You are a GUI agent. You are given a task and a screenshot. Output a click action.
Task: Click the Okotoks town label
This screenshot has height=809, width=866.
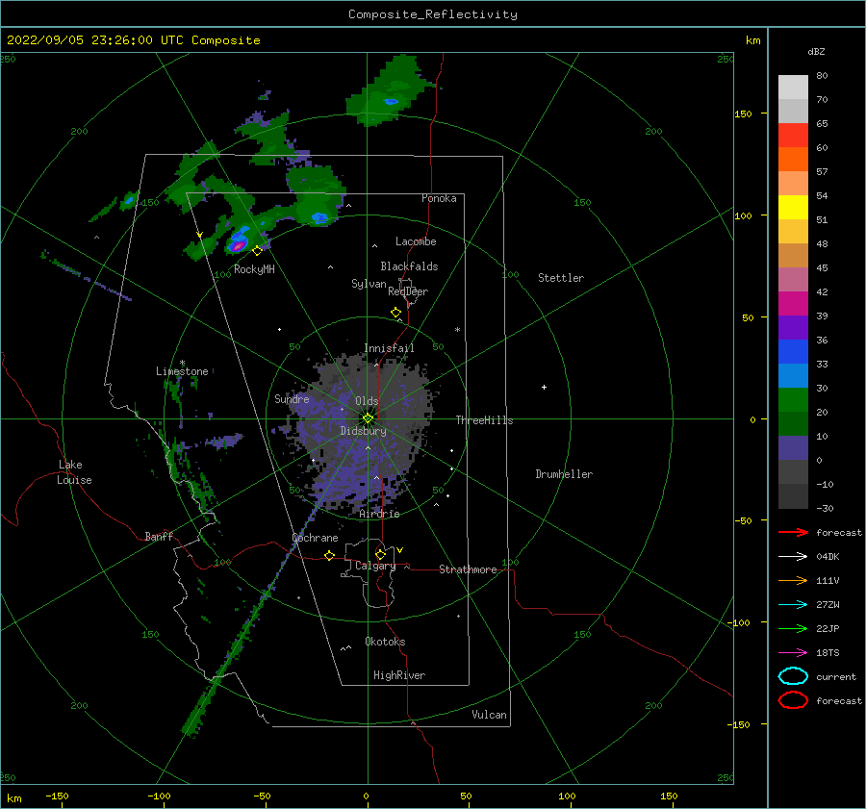385,642
